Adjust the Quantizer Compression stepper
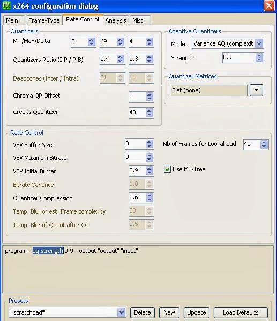This screenshot has width=277, height=321. pos(149,198)
